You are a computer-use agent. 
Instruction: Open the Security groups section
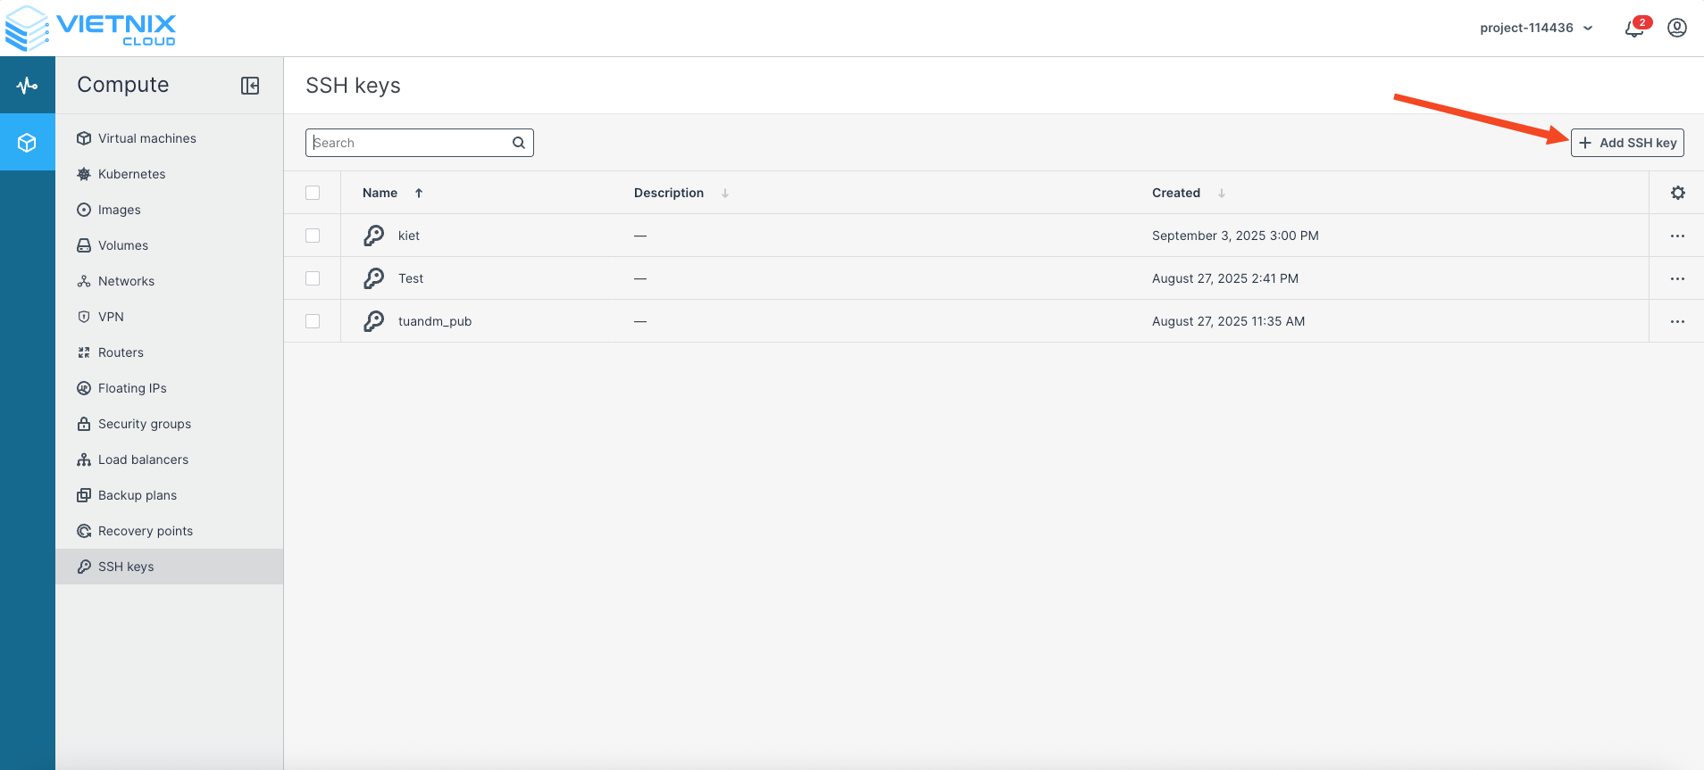(144, 424)
